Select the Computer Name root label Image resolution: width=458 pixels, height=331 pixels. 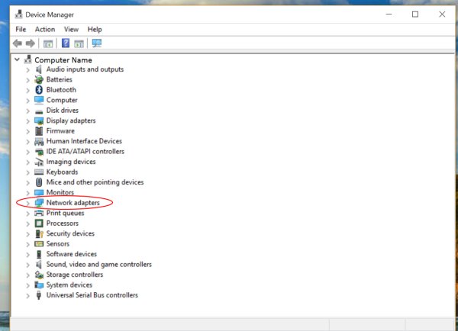[x=63, y=60]
